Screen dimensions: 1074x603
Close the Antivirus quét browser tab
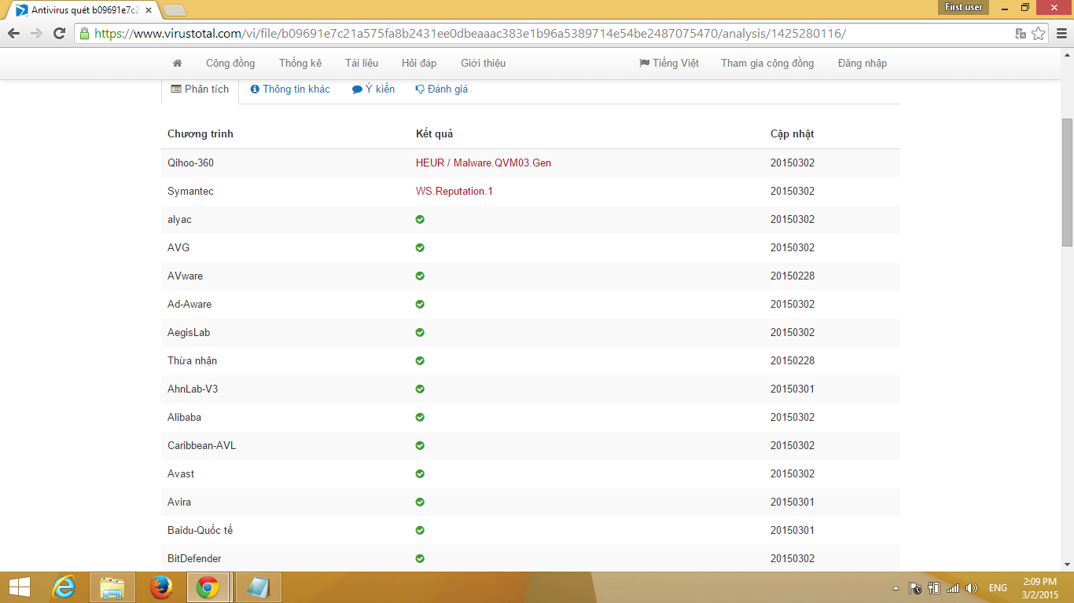[149, 10]
